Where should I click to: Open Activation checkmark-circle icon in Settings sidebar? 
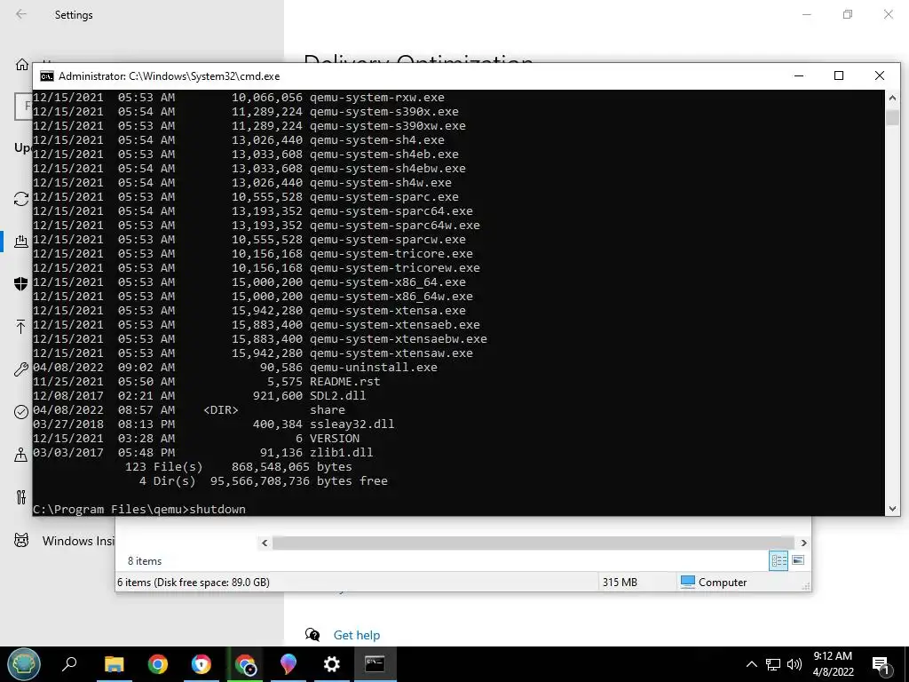point(21,412)
